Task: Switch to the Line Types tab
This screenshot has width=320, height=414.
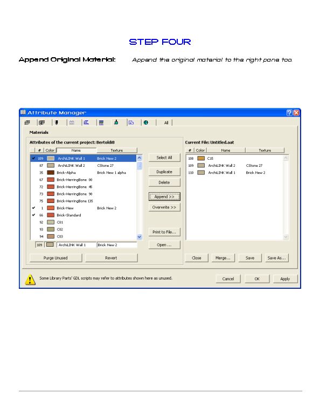Action: pos(72,123)
